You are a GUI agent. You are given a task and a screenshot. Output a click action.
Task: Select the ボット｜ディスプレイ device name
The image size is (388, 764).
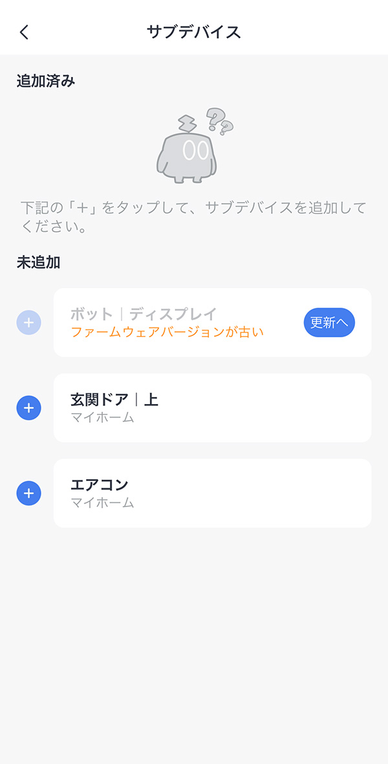tap(143, 315)
